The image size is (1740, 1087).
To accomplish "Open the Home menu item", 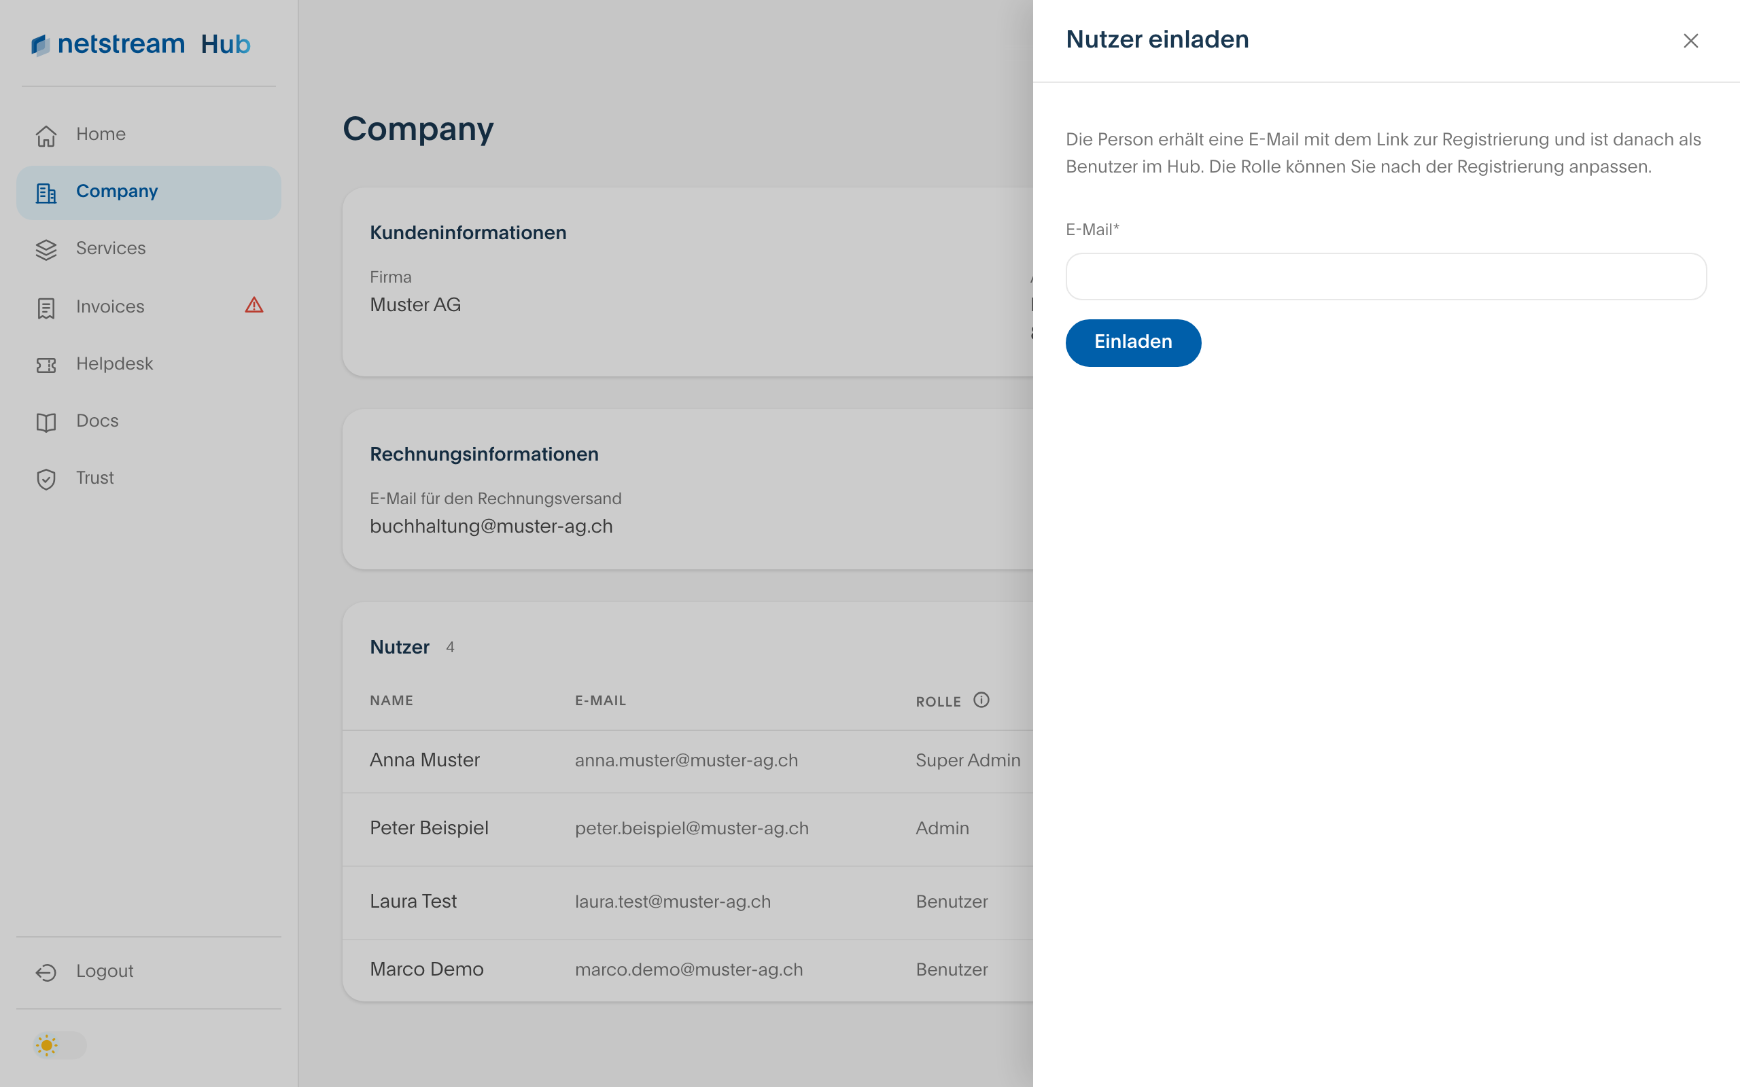I will [148, 135].
